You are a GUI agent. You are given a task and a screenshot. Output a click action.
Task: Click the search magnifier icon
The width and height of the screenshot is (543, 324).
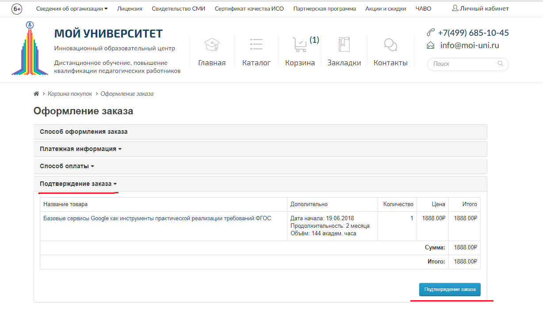(501, 64)
